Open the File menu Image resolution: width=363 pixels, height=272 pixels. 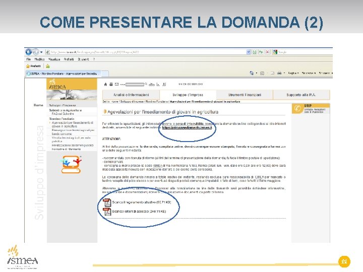click(29, 59)
